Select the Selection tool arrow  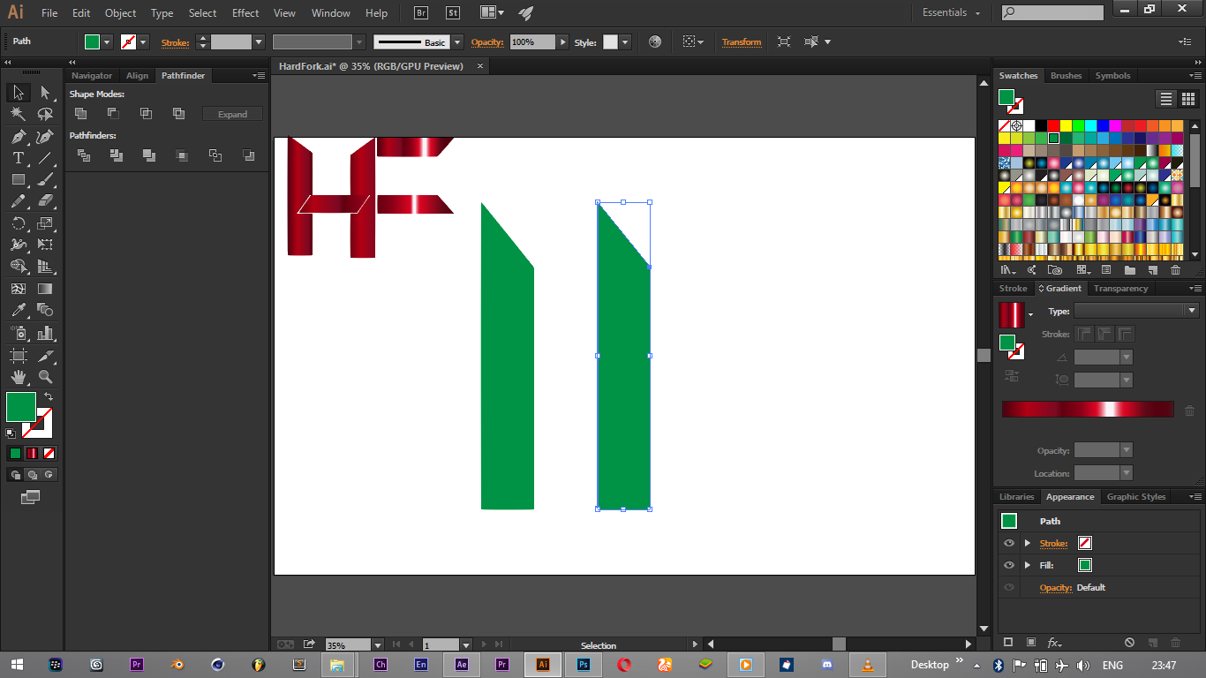(x=19, y=92)
